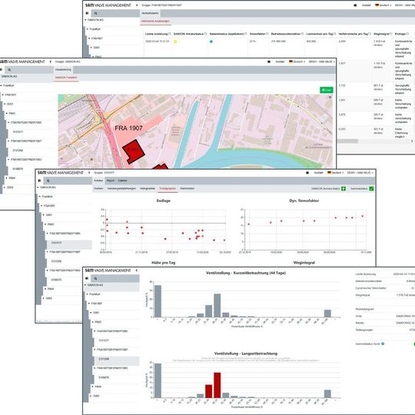Image resolution: width=415 pixels, height=415 pixels.
Task: Click search icon in the map window sidebar
Action: click(x=9, y=70)
